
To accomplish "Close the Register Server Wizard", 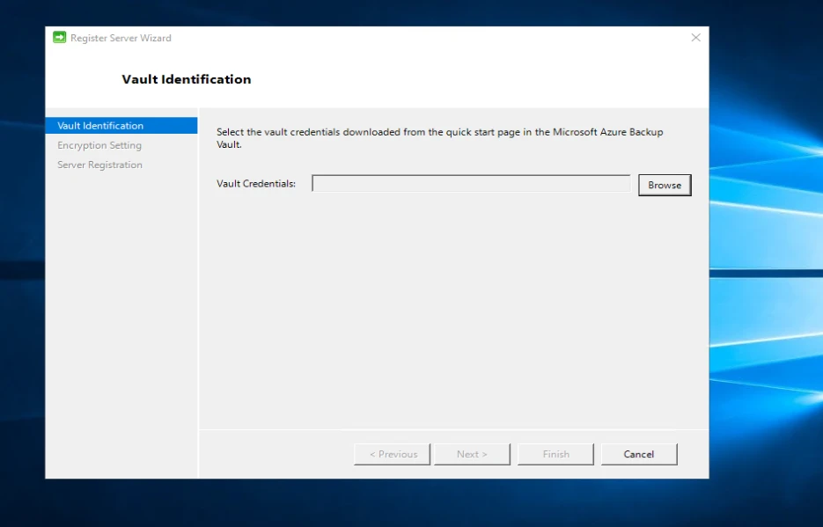I will pos(695,38).
